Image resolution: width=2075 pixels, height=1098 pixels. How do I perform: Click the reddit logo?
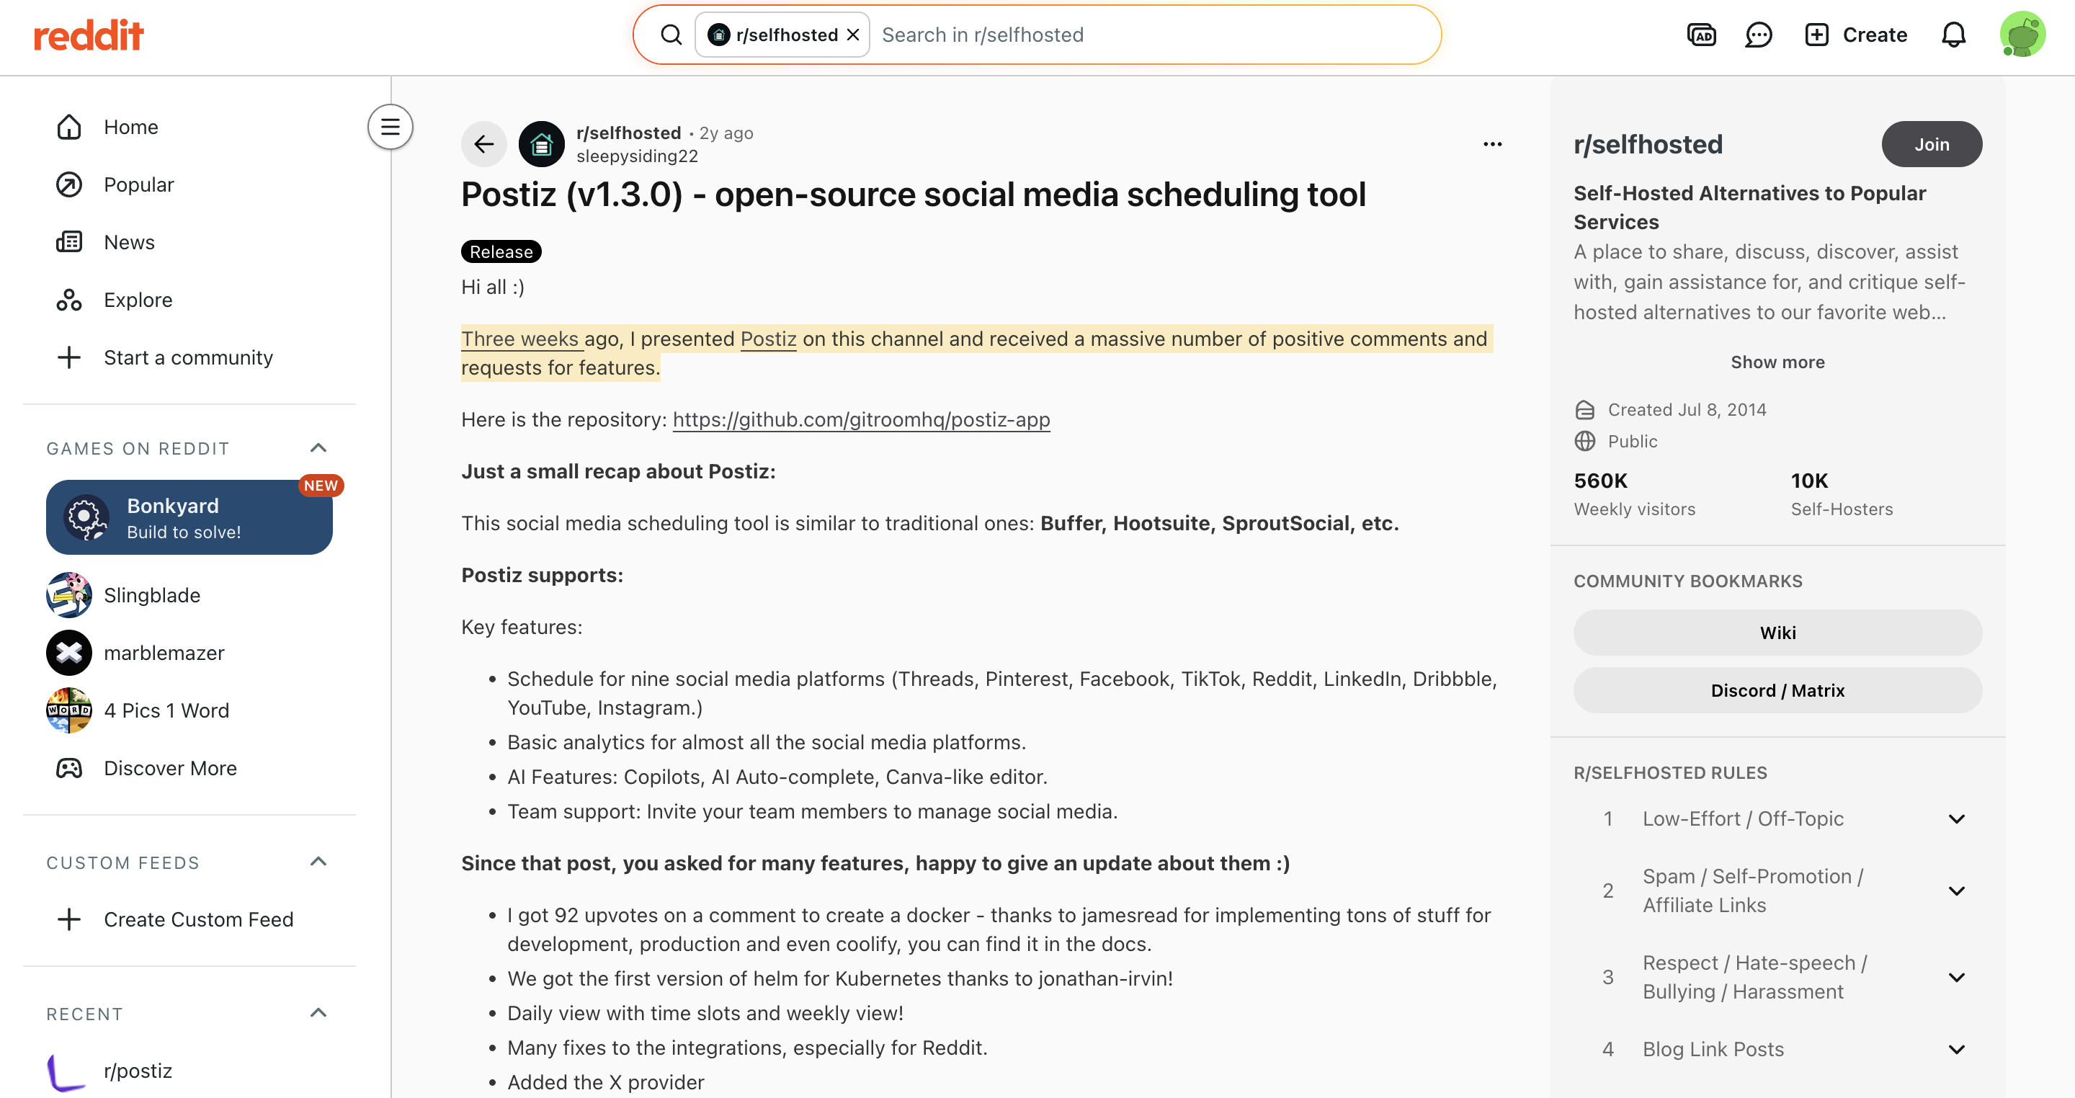pos(89,35)
